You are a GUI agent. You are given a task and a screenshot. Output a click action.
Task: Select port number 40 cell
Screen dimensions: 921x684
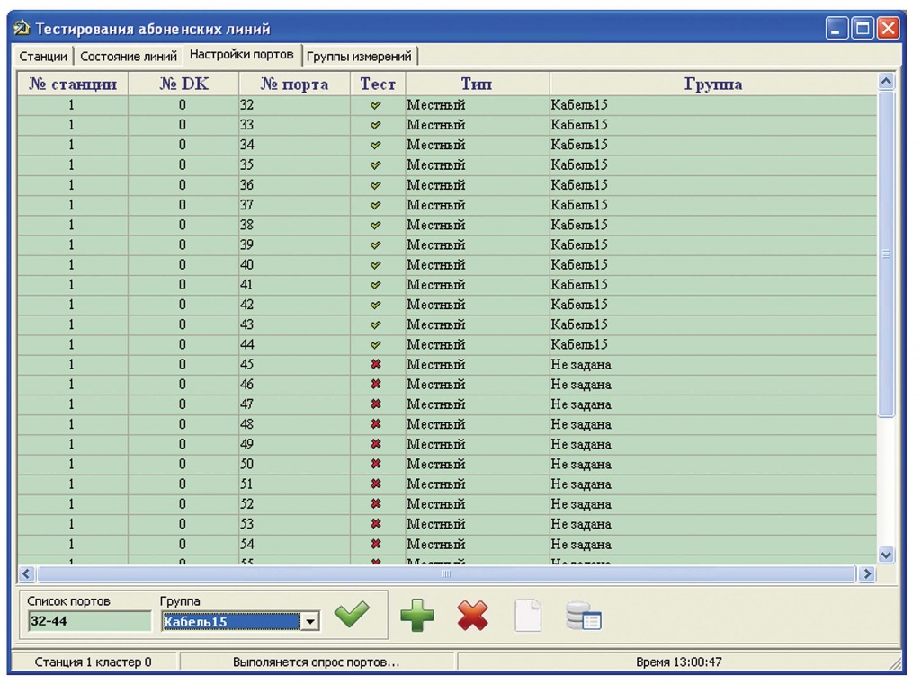click(x=294, y=265)
